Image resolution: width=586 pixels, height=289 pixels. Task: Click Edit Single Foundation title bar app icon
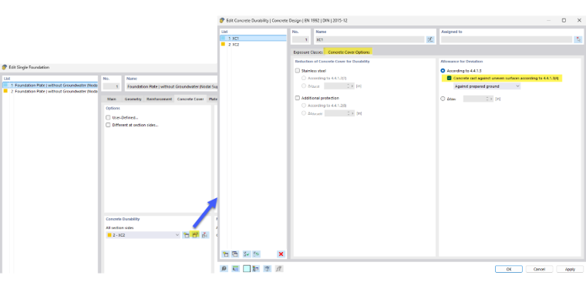[5, 68]
